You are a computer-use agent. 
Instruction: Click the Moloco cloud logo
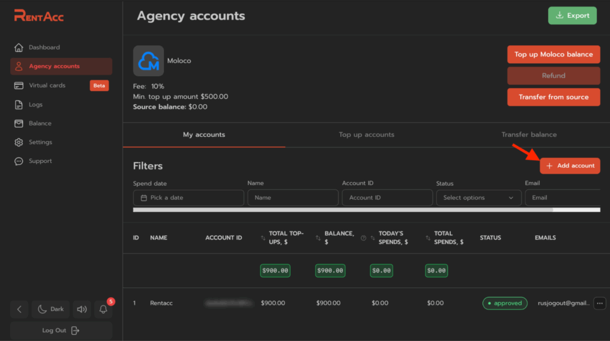148,61
